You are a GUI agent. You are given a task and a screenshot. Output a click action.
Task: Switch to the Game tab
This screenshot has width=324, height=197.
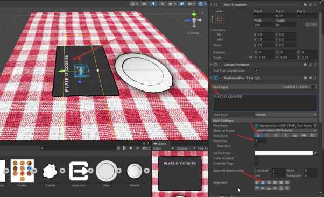[x=160, y=144]
